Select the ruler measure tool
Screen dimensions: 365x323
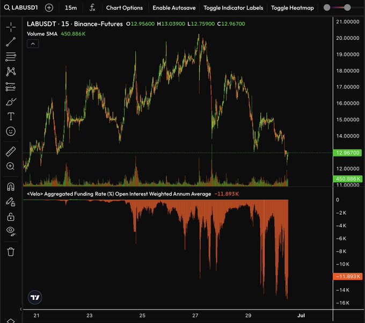pyautogui.click(x=11, y=151)
